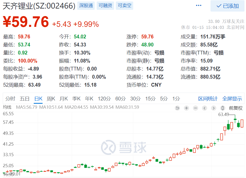The image size is (246, 178).
Task: Switch to the 五日 chart tab
Action: [24, 99]
